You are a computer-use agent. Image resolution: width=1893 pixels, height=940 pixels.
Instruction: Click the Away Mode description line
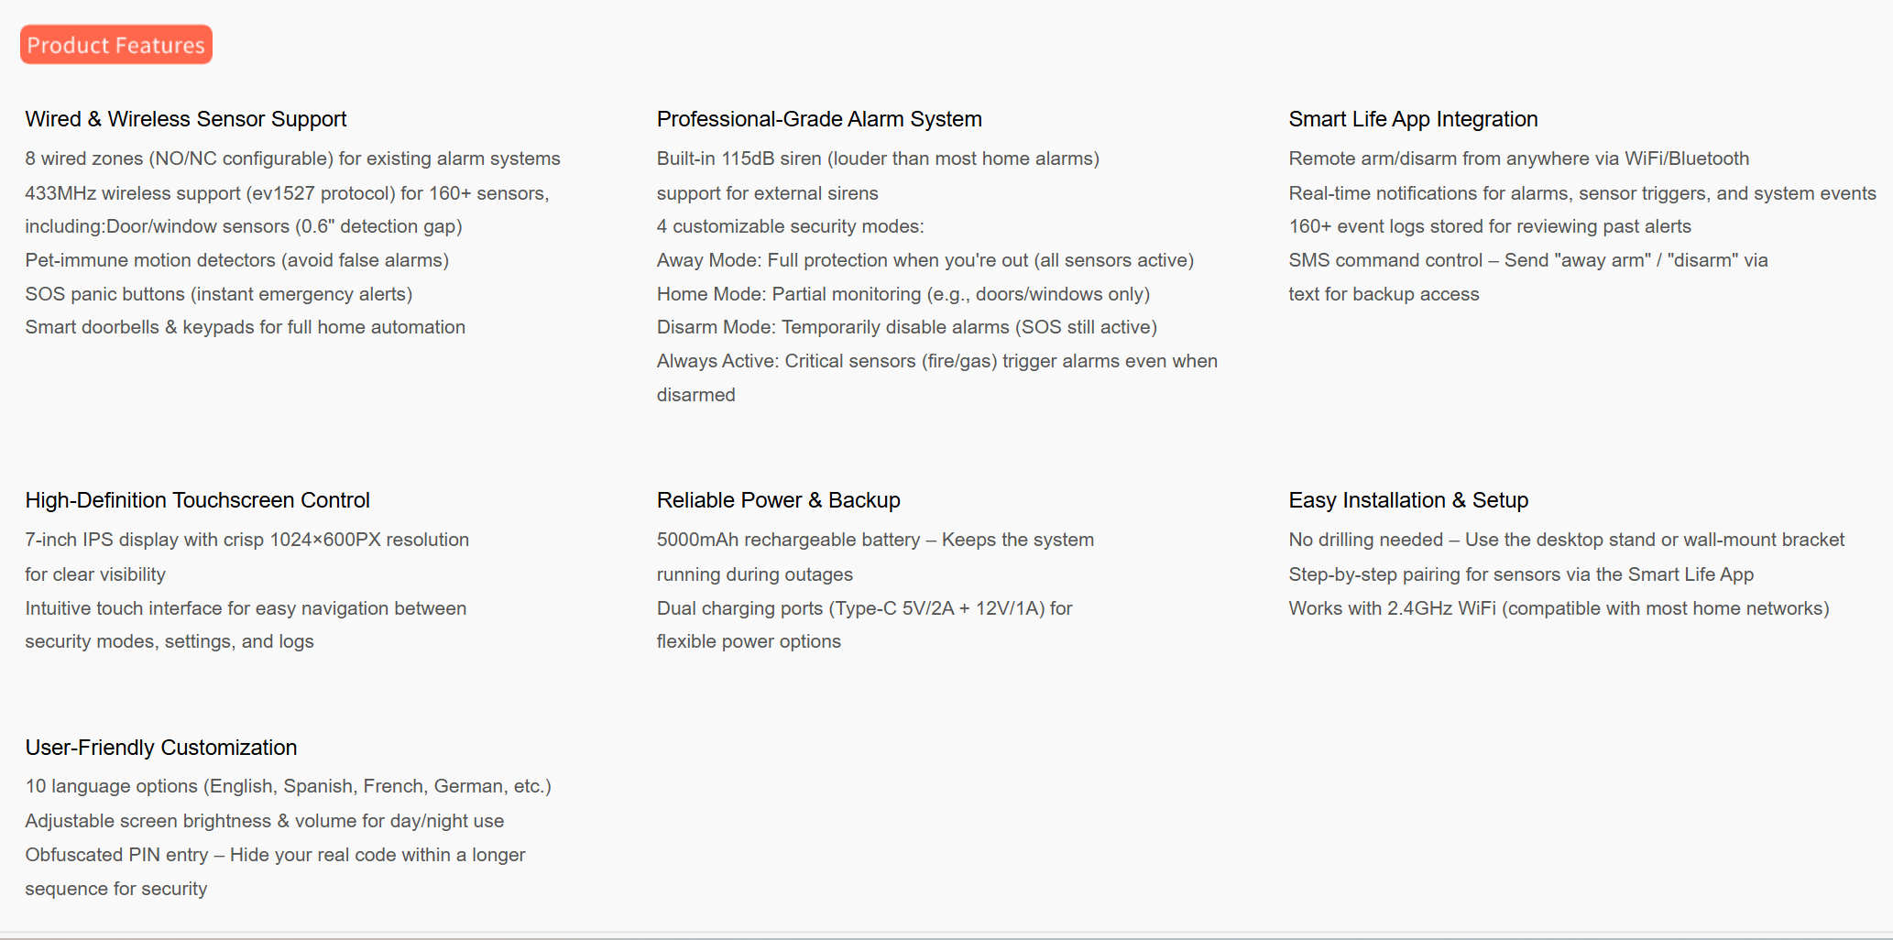[925, 260]
